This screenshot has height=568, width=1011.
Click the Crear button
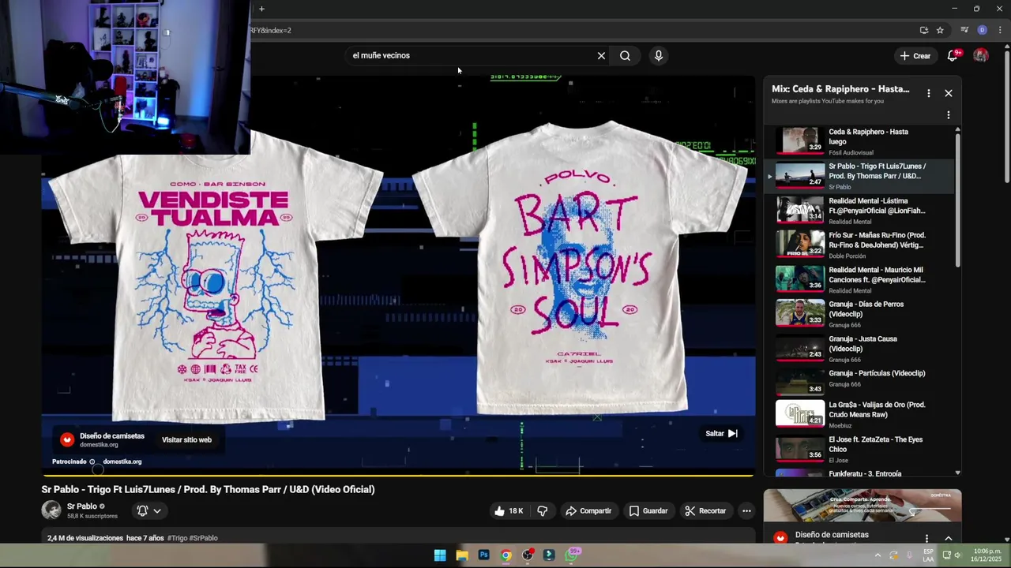pyautogui.click(x=915, y=56)
